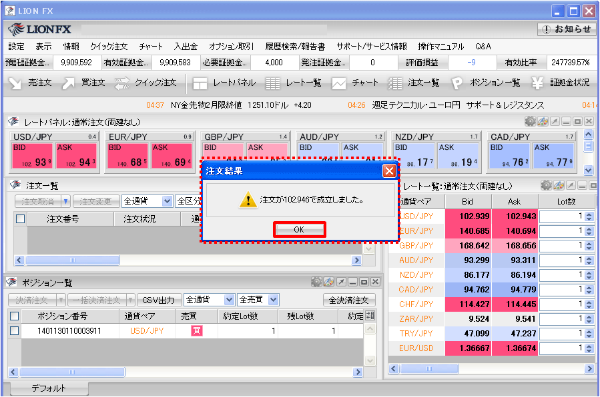The height and width of the screenshot is (397, 600).
Task: Launch クイック注文 from the toolbar
Action: (145, 83)
